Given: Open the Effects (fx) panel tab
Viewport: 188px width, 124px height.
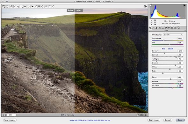Looking at the screenshot, I should click(169, 28).
